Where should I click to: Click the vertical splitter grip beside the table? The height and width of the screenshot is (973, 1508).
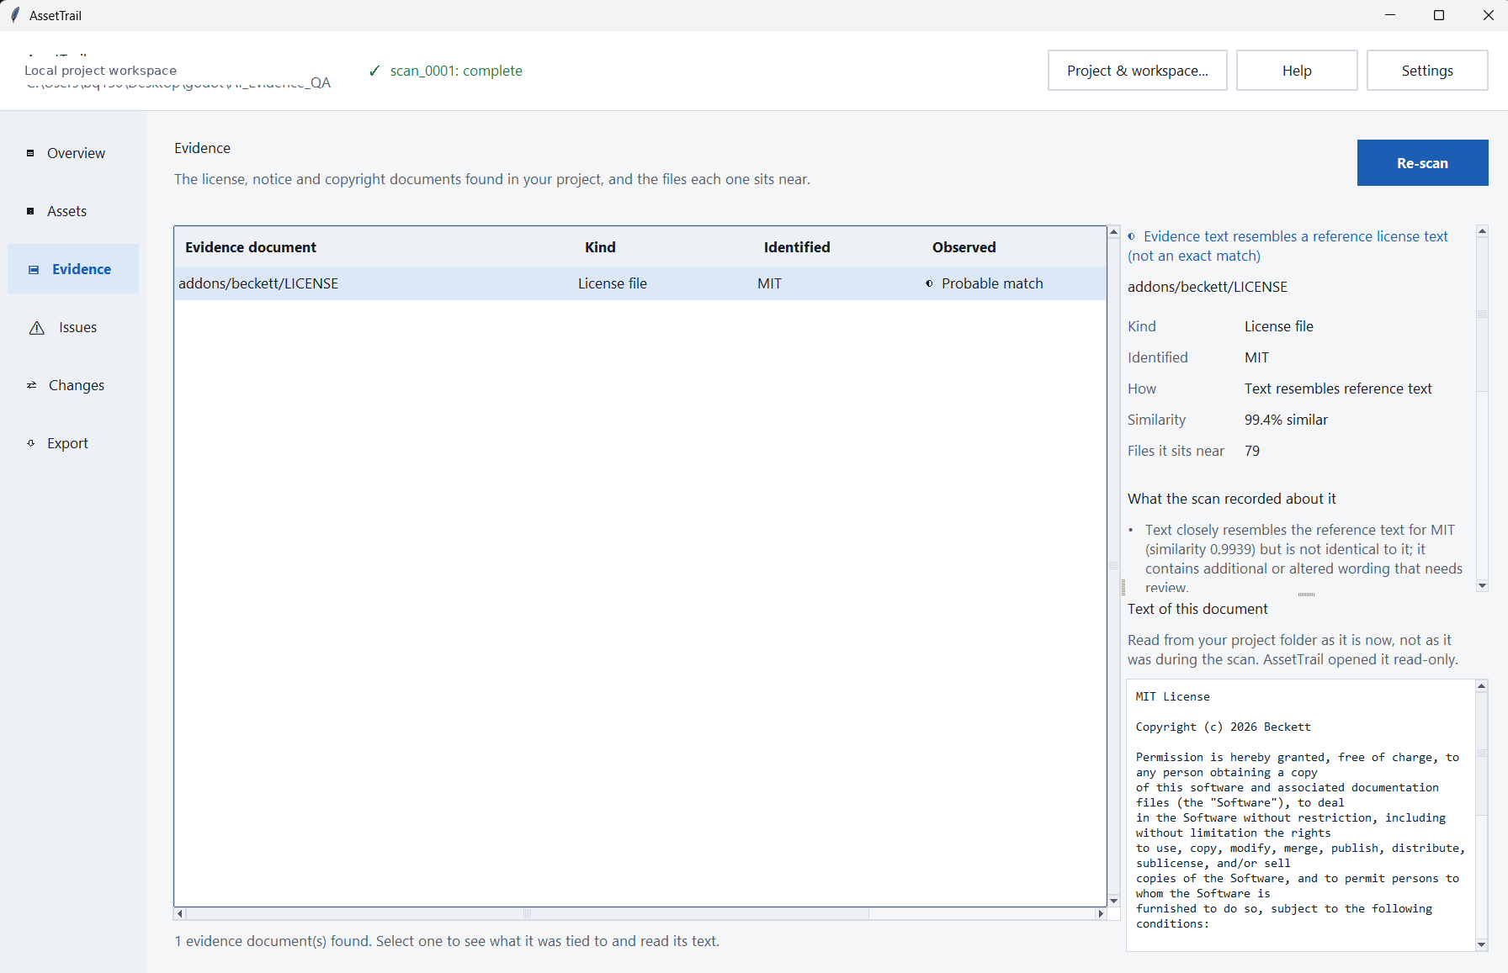[x=1123, y=587]
